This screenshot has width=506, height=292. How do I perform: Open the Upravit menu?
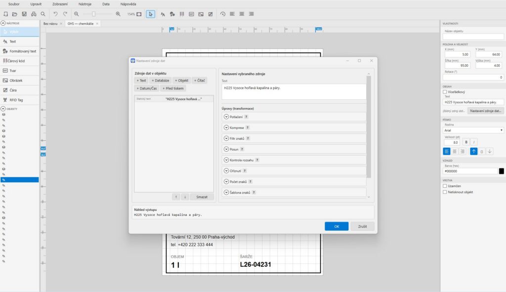click(x=36, y=4)
